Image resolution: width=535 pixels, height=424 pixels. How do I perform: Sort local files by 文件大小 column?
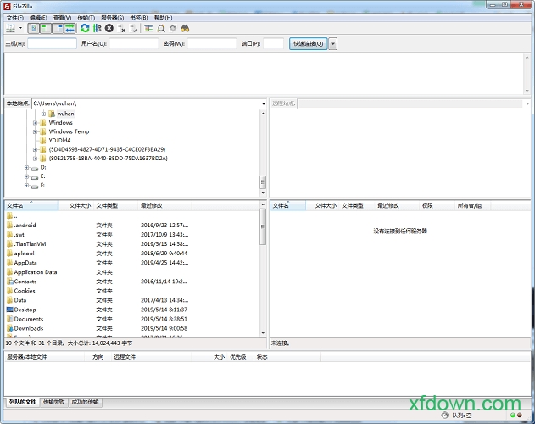(76, 205)
